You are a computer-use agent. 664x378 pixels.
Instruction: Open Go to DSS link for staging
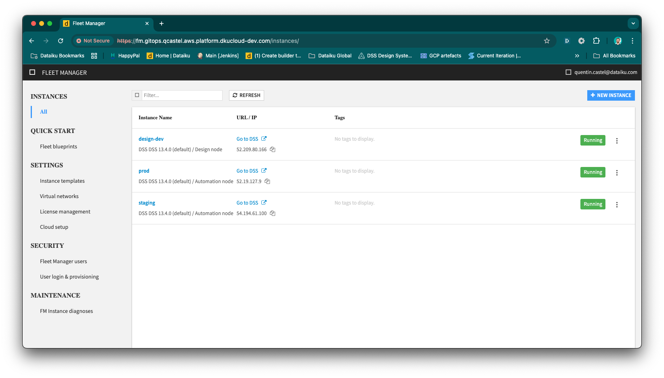(248, 203)
